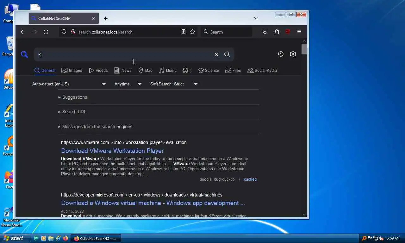
Task: Click the Firefox toolbar Search box
Action: pyautogui.click(x=226, y=32)
